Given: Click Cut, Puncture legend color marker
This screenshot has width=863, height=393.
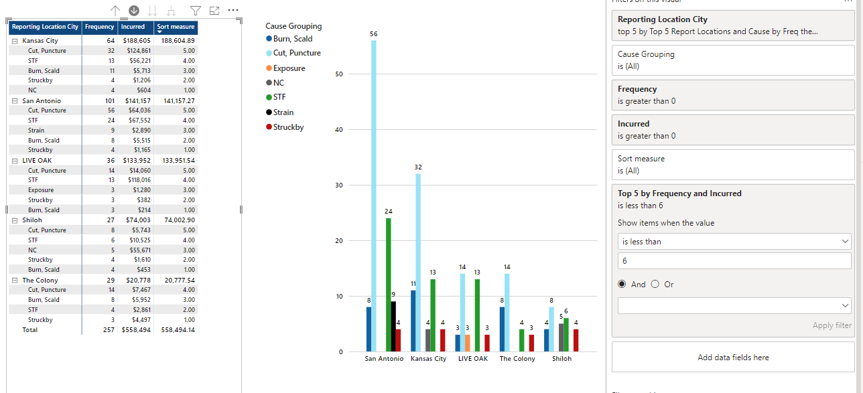Looking at the screenshot, I should [x=269, y=53].
